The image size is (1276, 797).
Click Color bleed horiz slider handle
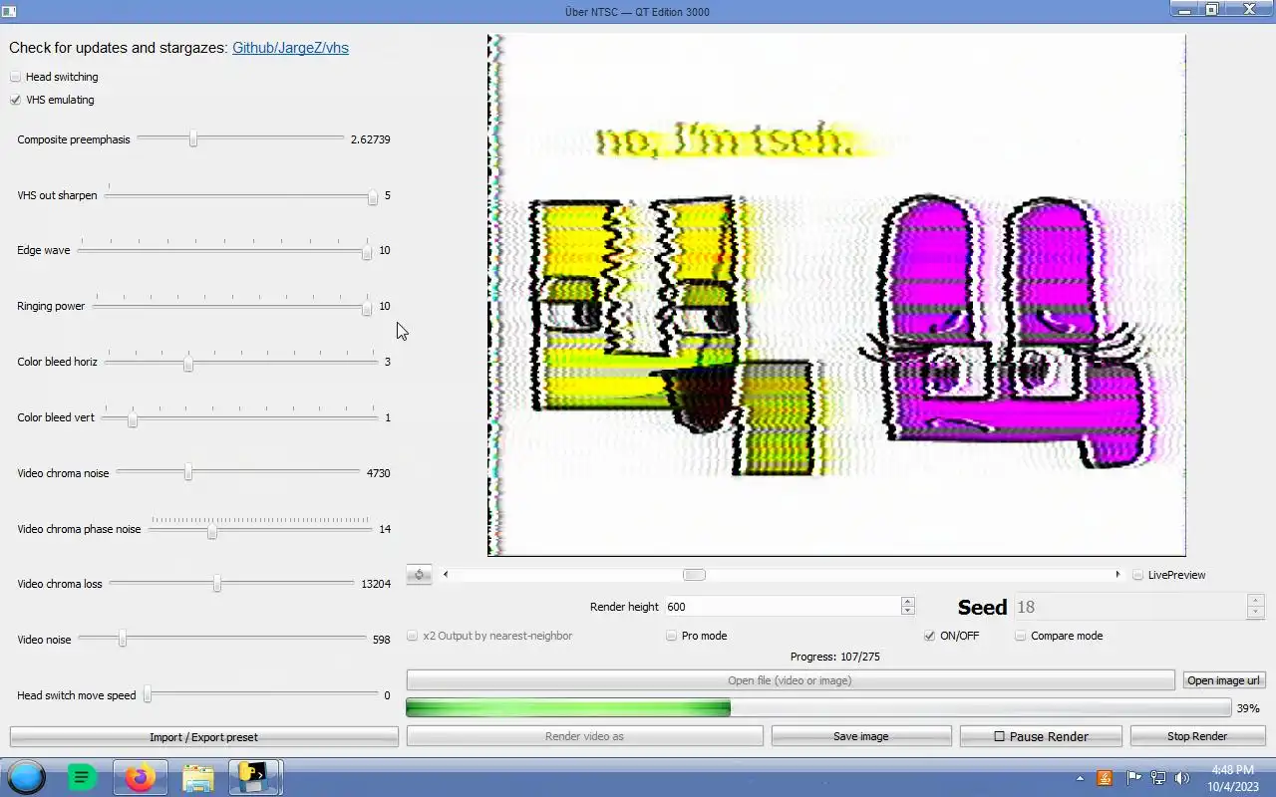188,364
